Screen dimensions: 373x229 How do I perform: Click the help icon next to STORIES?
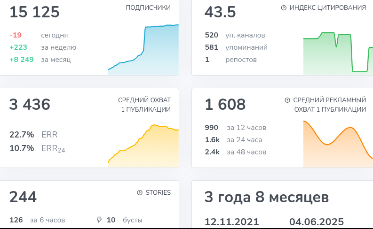pyautogui.click(x=140, y=192)
